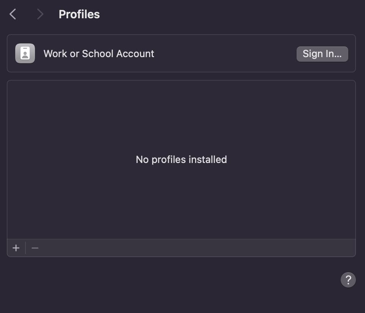Sign in to a Work or School Account
This screenshot has height=313, width=365.
322,54
